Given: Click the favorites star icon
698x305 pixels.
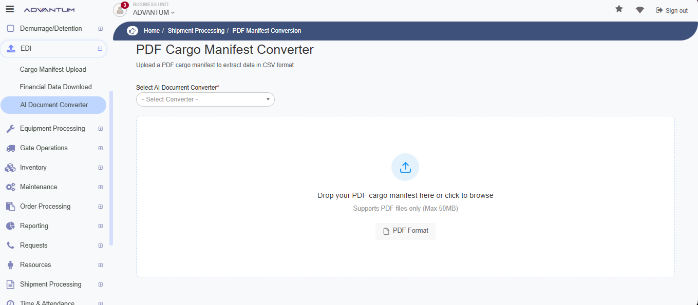Looking at the screenshot, I should 619,9.
